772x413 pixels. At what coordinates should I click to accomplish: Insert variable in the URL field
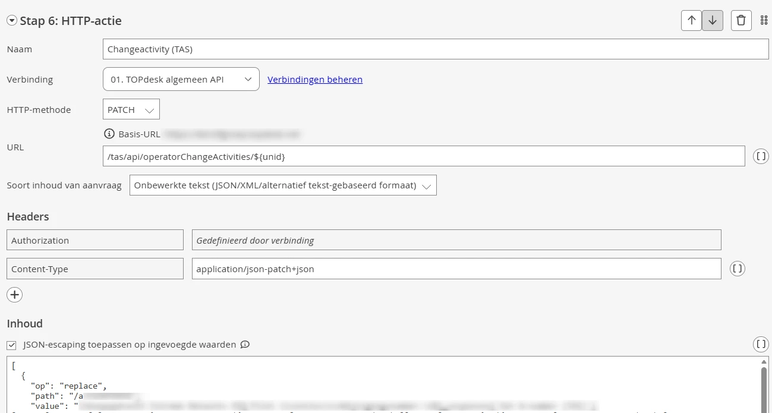click(x=761, y=156)
